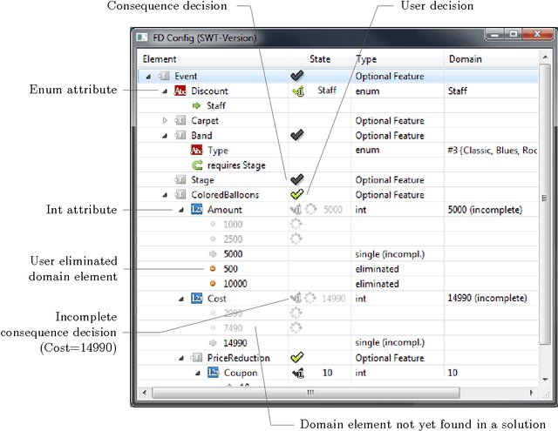Image resolution: width=558 pixels, height=431 pixels.
Task: Click the Discount enum attribute icon
Action: coord(180,91)
